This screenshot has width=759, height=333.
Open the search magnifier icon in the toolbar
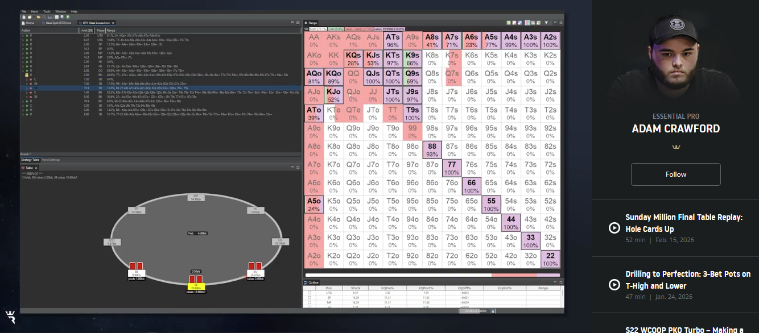coord(44,16)
